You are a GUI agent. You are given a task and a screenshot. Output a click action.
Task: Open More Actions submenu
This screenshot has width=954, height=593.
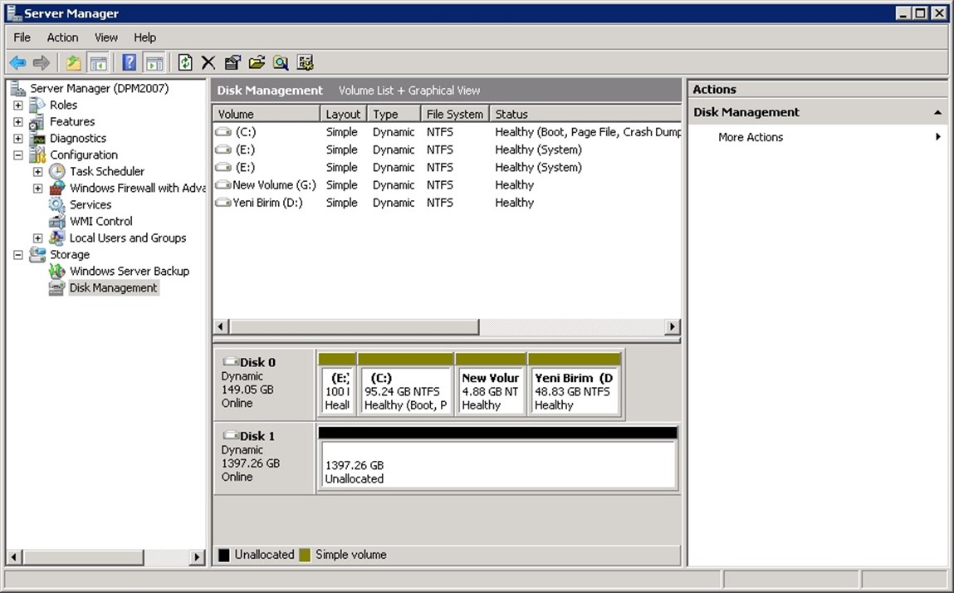pos(751,137)
